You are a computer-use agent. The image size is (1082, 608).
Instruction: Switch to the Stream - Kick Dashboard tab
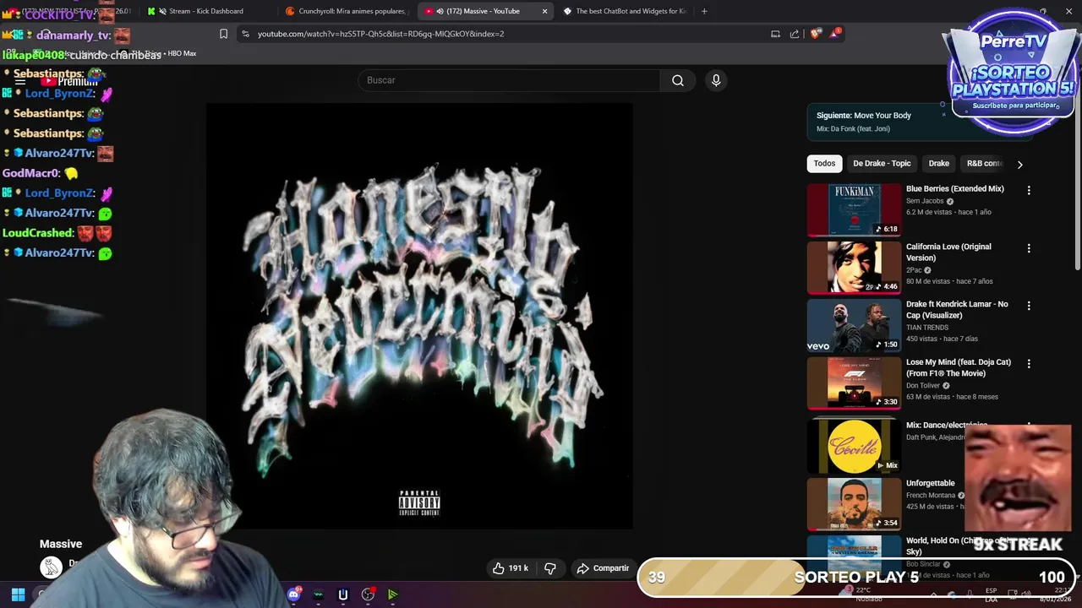(205, 11)
